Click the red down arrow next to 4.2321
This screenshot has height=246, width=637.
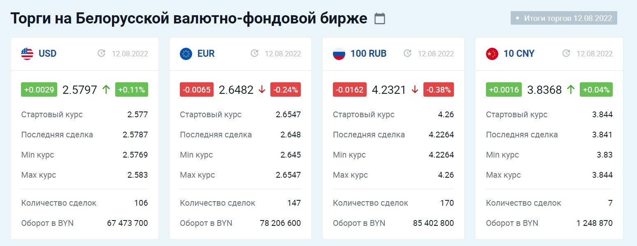tap(415, 90)
